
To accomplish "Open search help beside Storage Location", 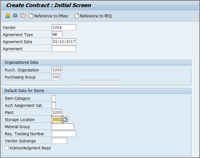I will coord(66,119).
